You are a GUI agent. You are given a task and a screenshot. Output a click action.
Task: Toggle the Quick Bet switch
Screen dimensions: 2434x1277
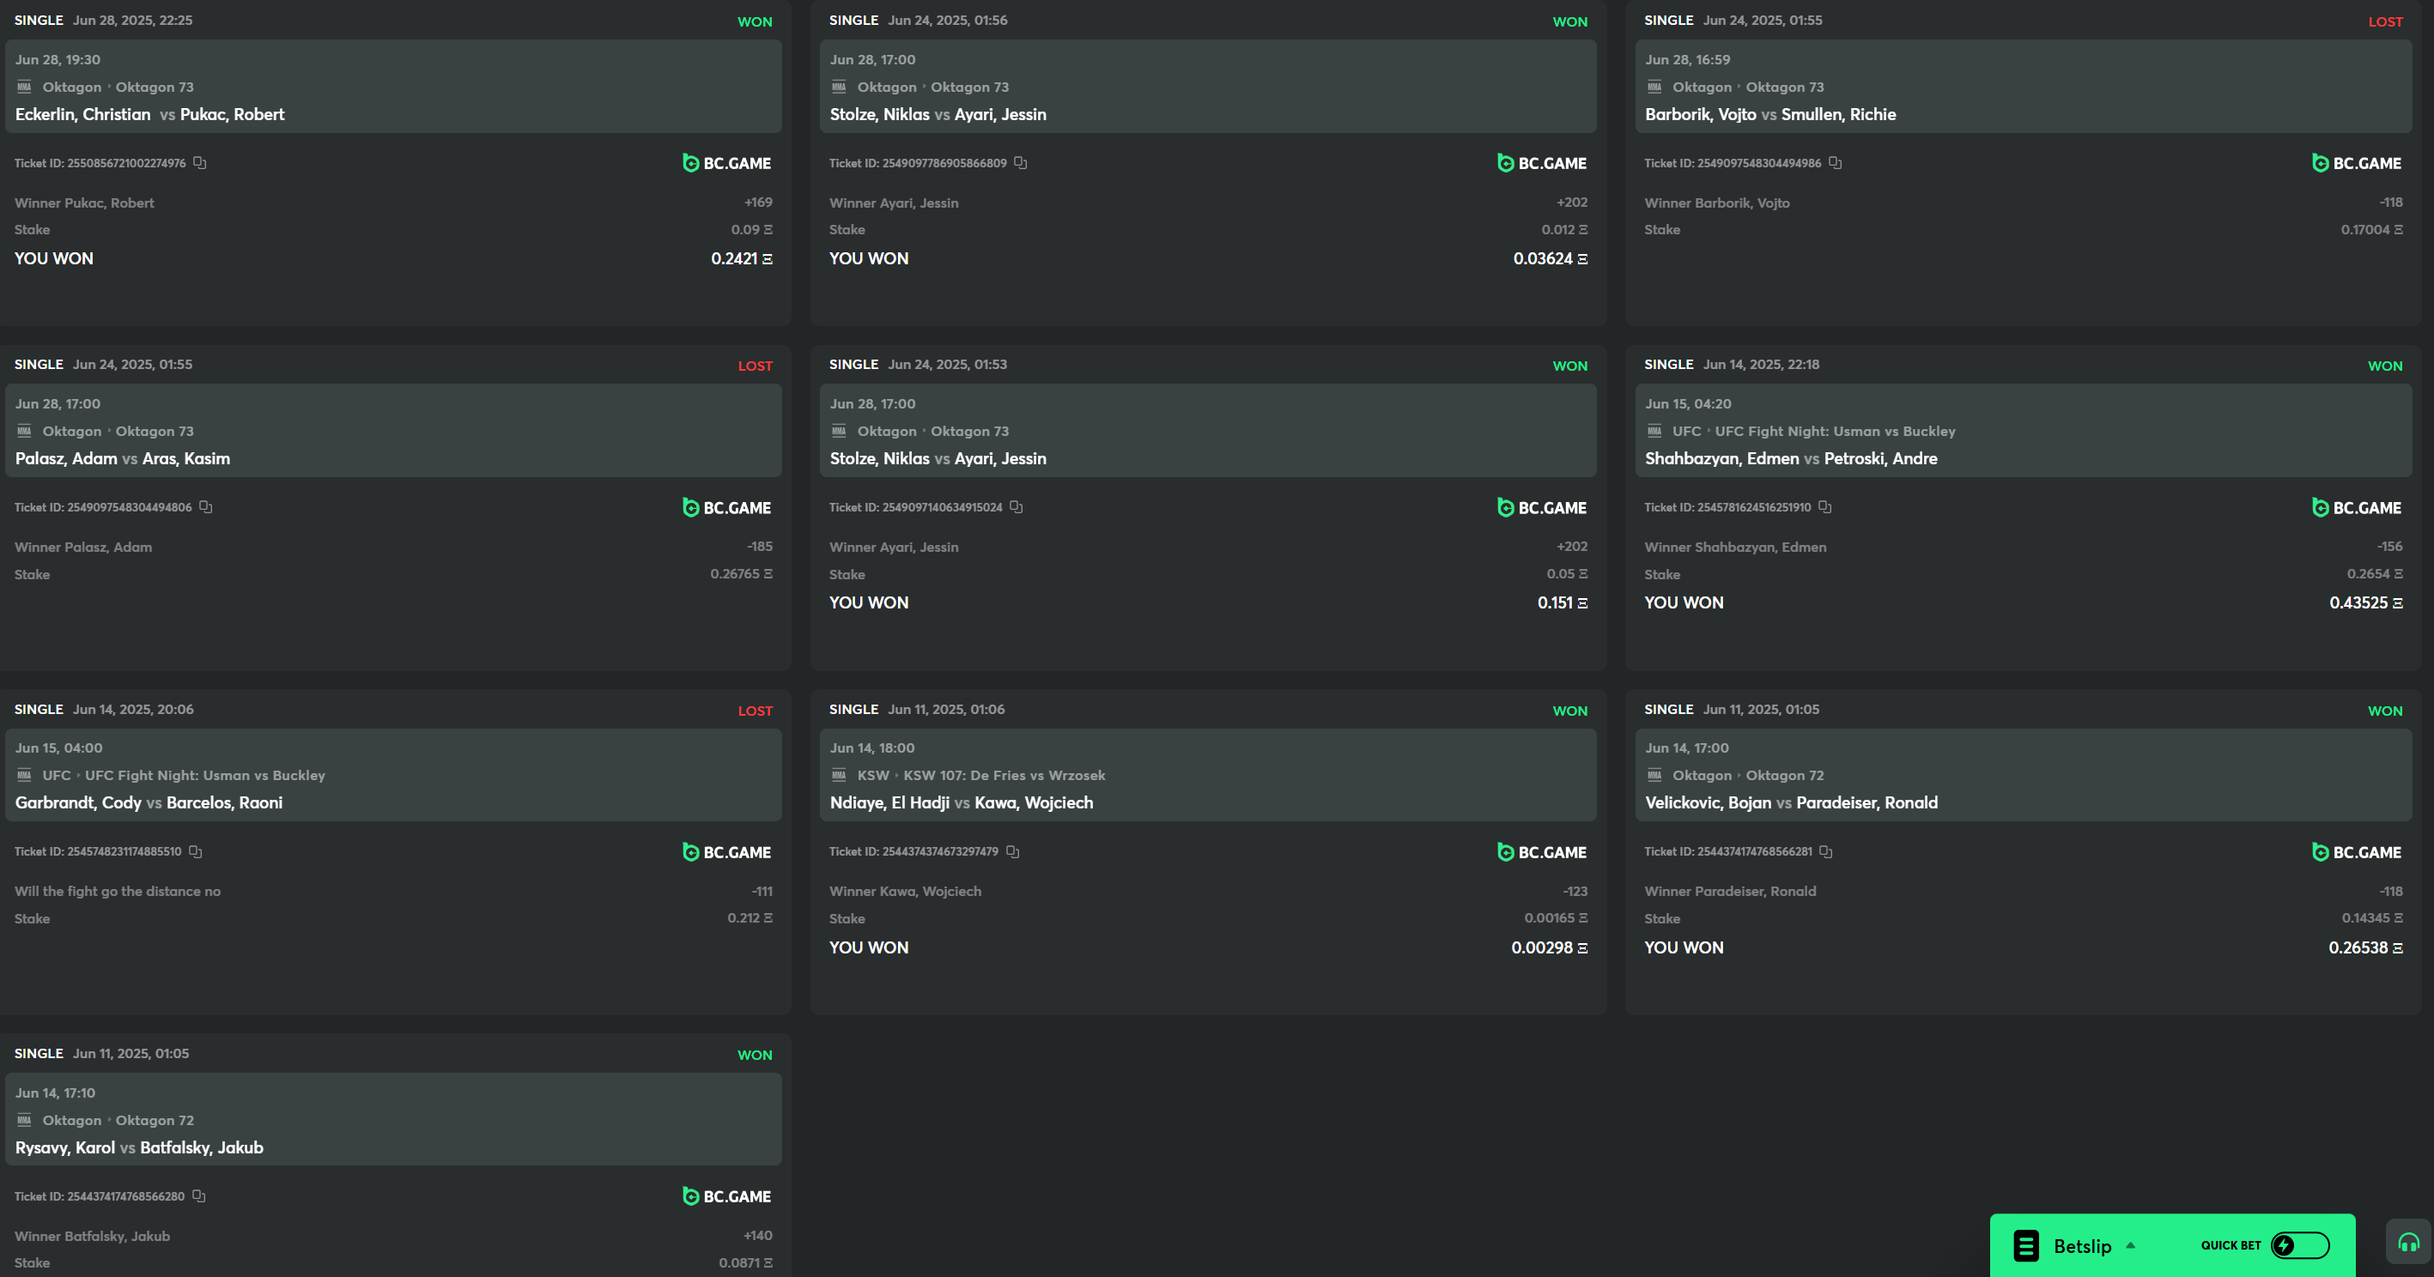click(x=2300, y=1245)
